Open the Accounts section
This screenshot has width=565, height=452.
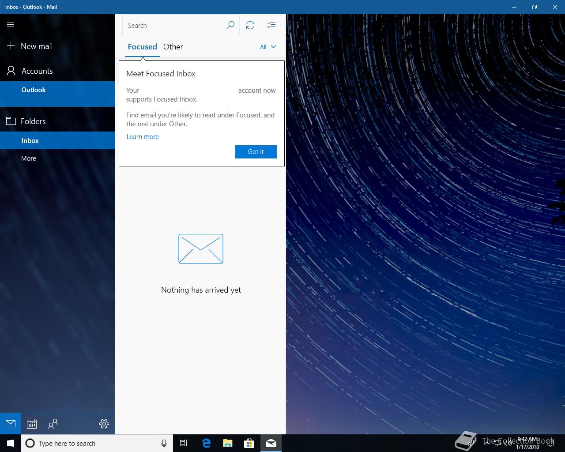[57, 71]
